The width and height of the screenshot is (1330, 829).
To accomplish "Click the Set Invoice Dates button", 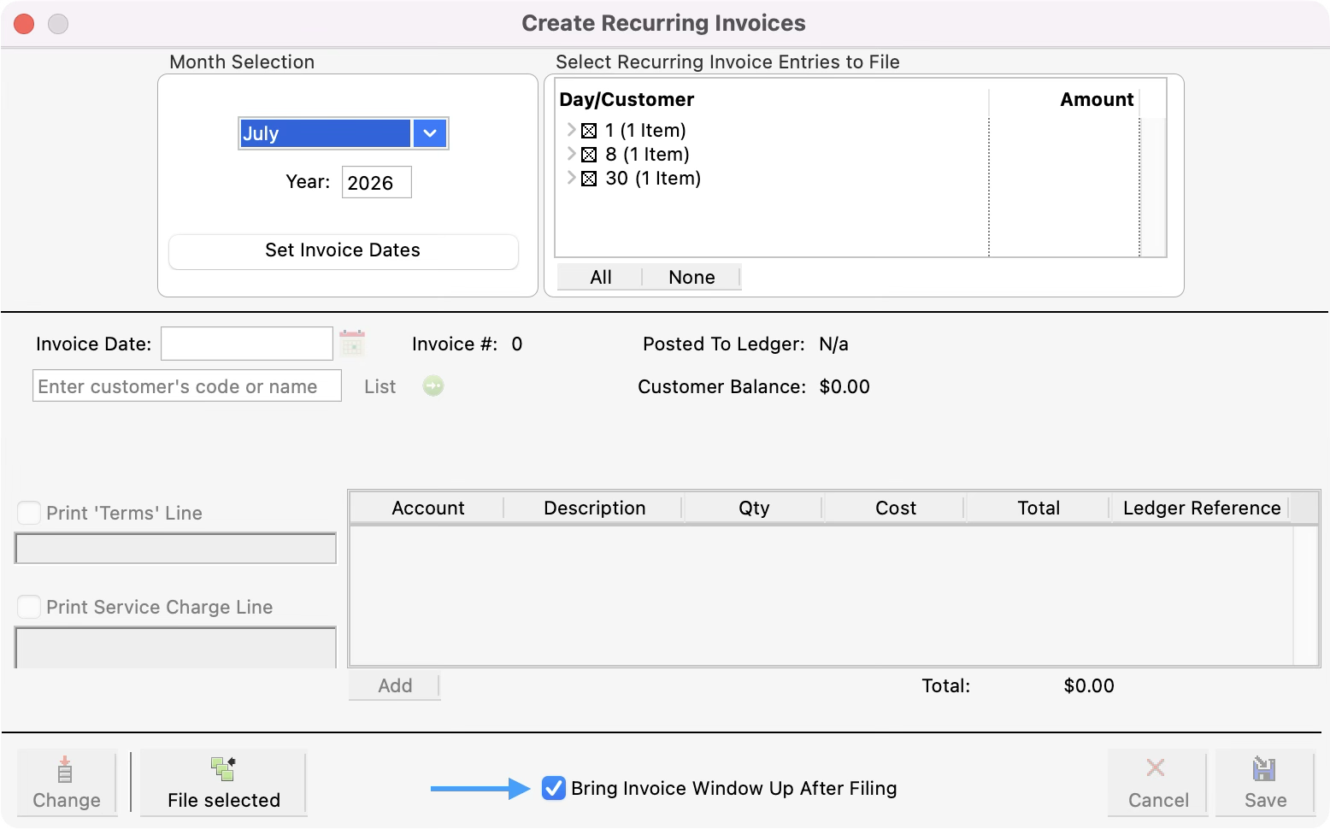I will click(x=344, y=250).
